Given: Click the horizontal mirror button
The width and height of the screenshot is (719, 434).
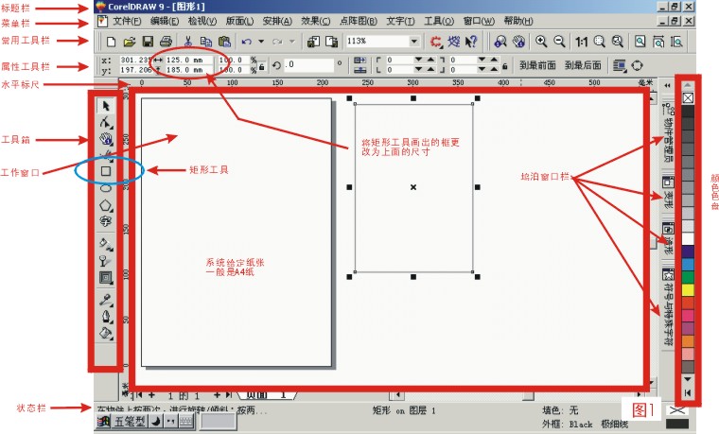Looking at the screenshot, I should 359,60.
